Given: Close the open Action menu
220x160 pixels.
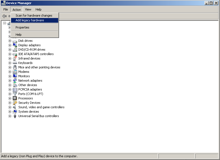Looking at the screenshot, I should (17, 9).
